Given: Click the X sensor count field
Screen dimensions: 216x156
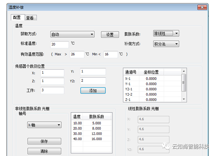Looking at the screenshot, I should coord(52,72).
